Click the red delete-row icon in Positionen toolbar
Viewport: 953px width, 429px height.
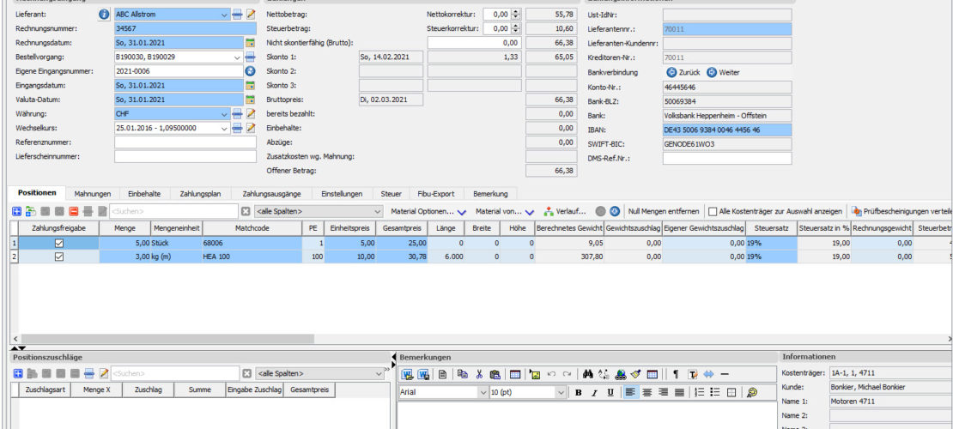(x=74, y=211)
